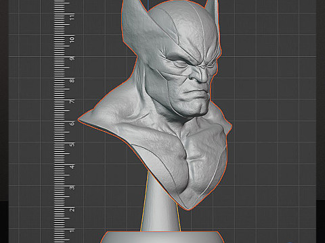Viewport: 325px width, 243px height.
Task: Click the ruler label 7
Action: (x=72, y=101)
